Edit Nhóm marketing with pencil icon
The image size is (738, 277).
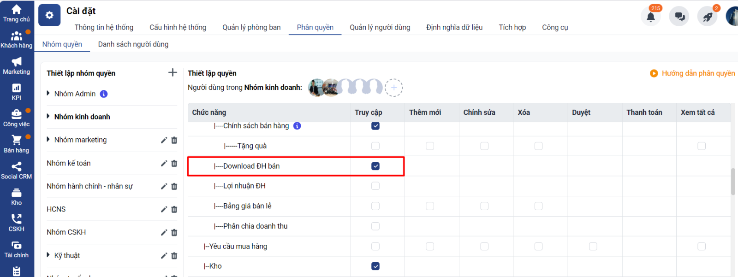pos(164,140)
